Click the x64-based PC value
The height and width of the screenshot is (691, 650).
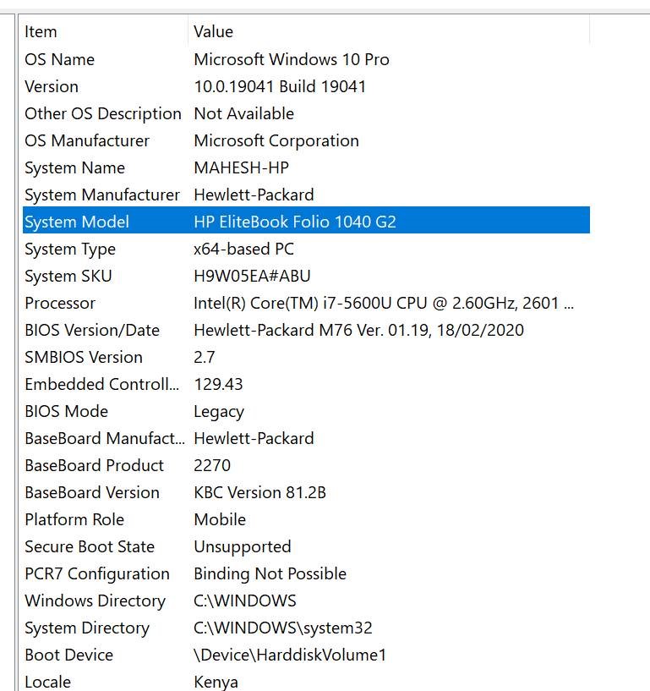pos(243,250)
